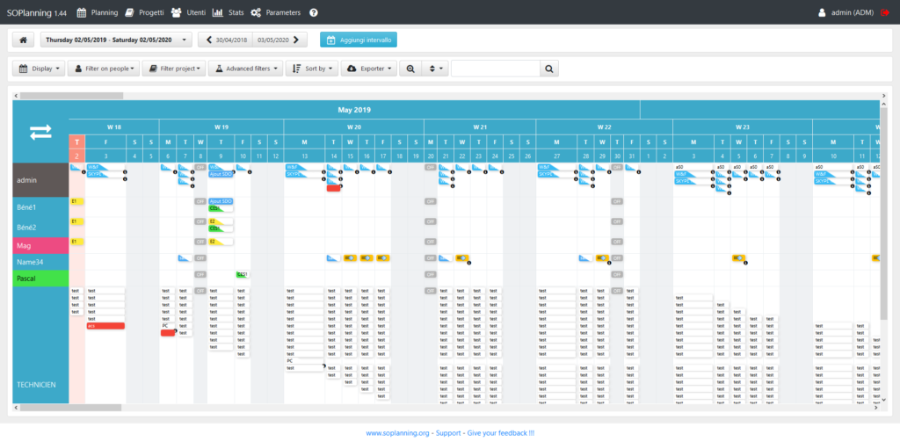The height and width of the screenshot is (442, 900).
Task: Log out with the red exit icon
Action: coord(884,12)
